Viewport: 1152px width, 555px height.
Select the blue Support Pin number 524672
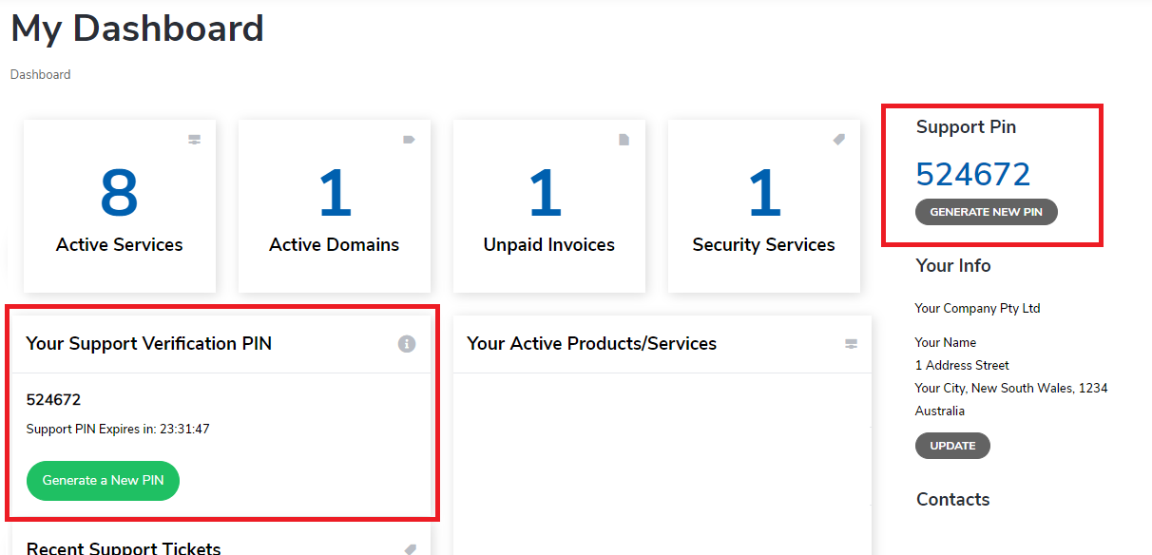(973, 175)
